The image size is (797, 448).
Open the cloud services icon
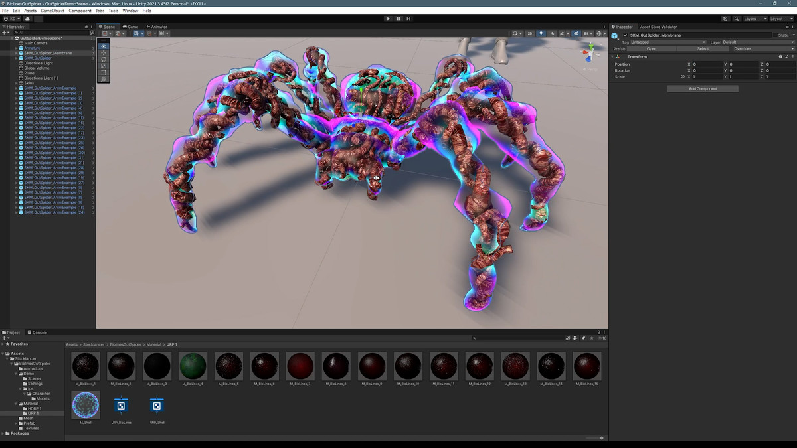[28, 19]
